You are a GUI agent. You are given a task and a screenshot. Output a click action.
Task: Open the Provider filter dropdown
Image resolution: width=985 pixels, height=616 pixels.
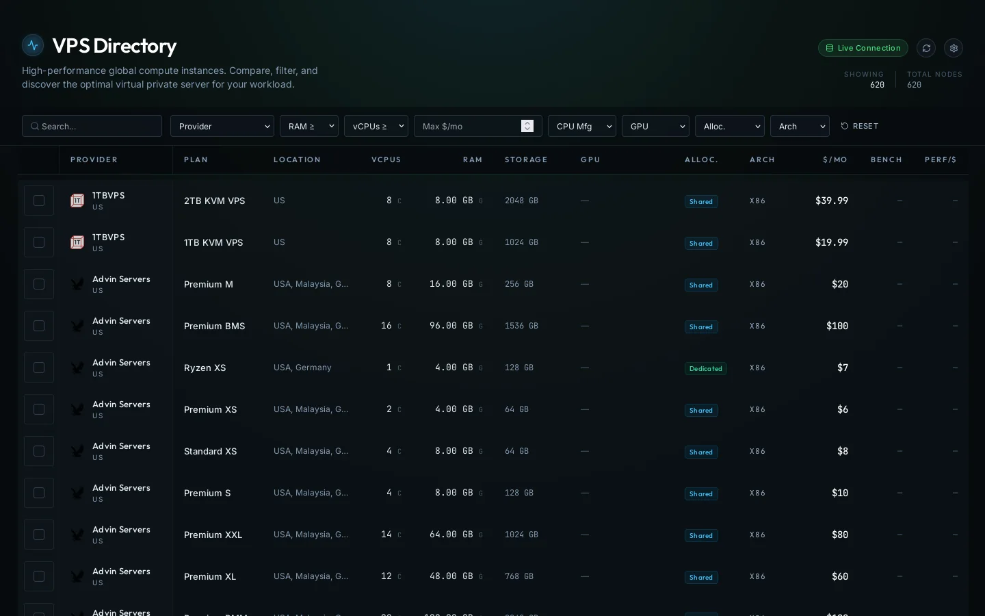[222, 126]
